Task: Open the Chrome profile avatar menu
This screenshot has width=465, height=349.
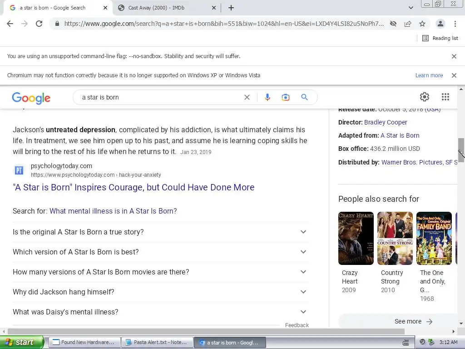Action: click(x=440, y=24)
